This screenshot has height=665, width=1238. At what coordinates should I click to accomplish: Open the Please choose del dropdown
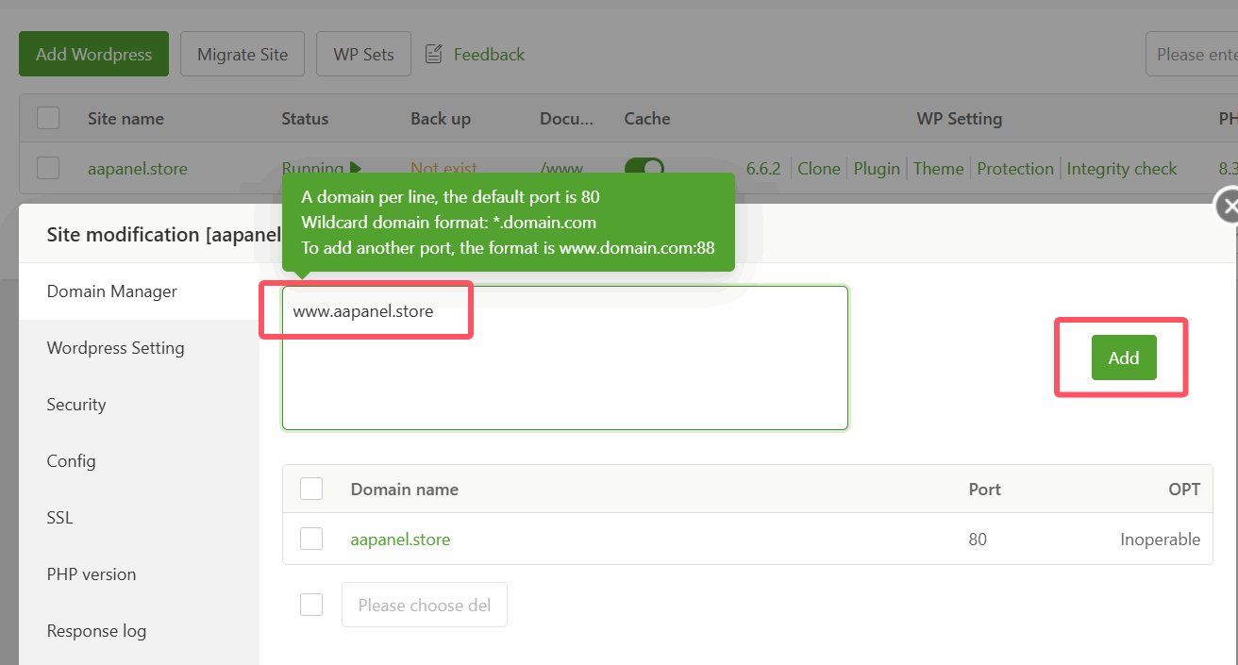click(425, 605)
